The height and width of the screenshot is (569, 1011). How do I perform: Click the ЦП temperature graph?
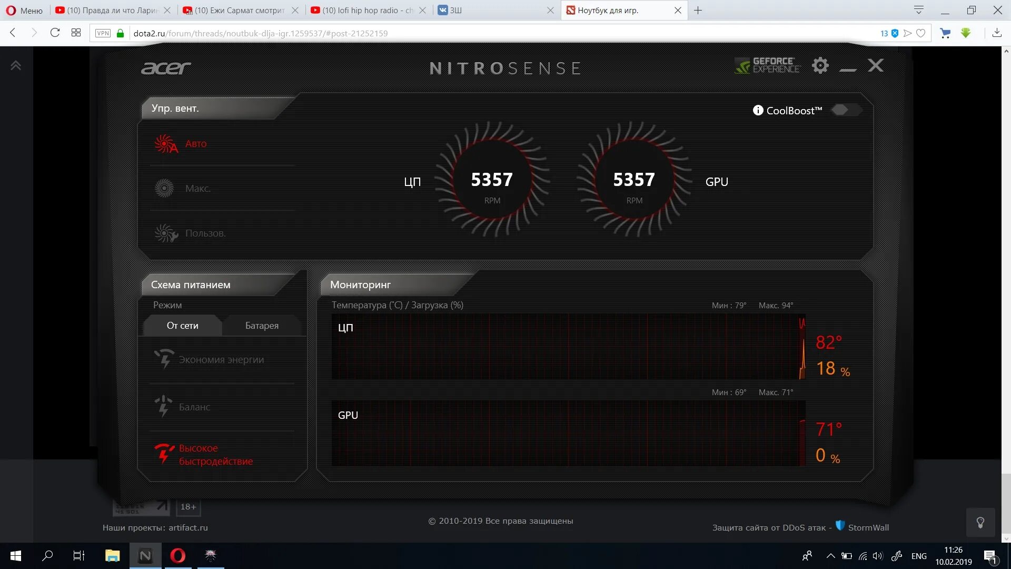568,347
